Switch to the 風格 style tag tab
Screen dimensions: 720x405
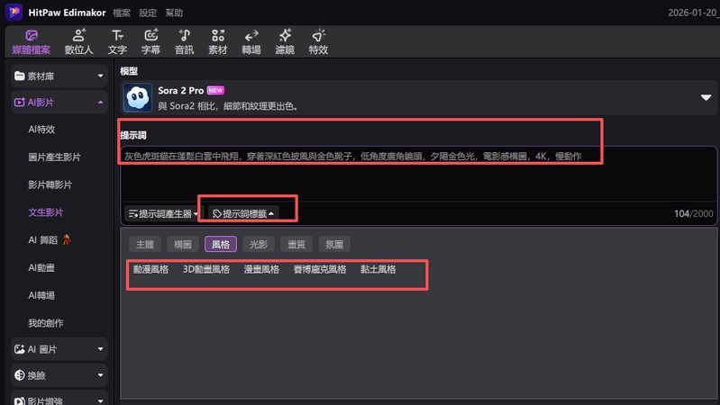pyautogui.click(x=221, y=245)
